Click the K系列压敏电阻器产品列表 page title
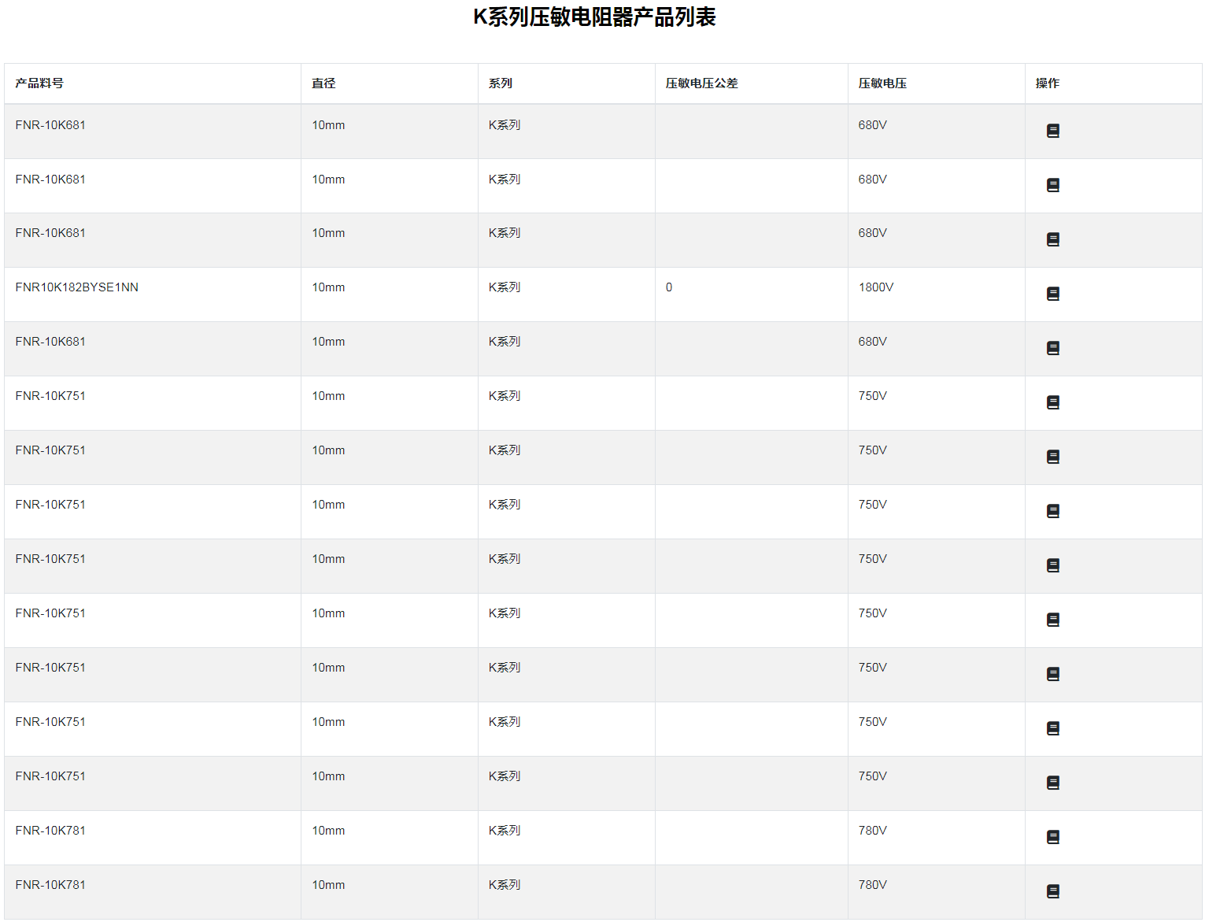Screen dimensions: 1209x922 click(594, 17)
